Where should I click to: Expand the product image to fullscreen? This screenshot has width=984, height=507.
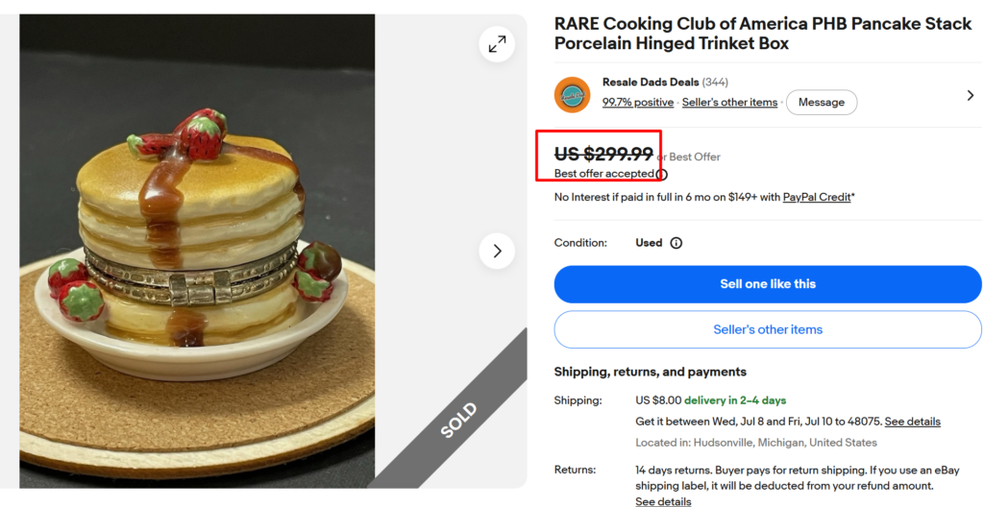pyautogui.click(x=497, y=44)
